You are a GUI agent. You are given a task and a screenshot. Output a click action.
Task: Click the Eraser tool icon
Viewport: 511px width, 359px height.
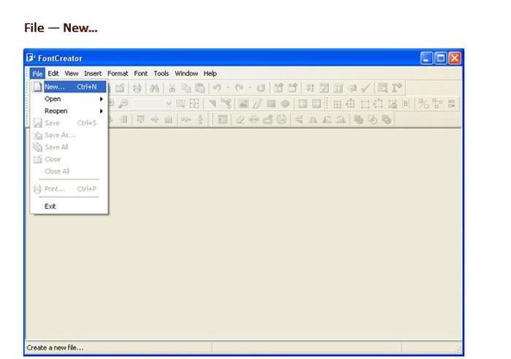point(239,120)
